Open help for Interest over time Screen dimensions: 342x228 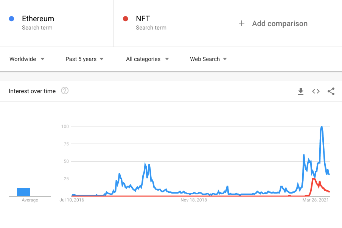[x=65, y=91]
